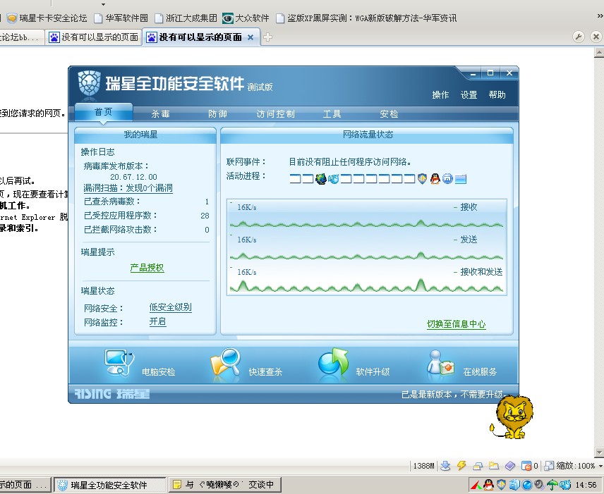The height and width of the screenshot is (494, 604).
Task: Toggle 网络监控 开启 link
Action: coord(157,321)
